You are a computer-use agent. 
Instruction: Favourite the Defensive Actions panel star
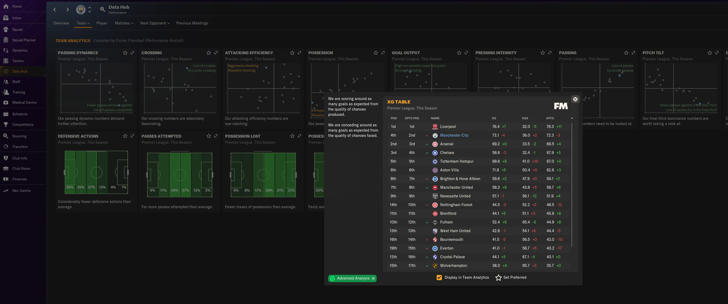click(x=125, y=136)
